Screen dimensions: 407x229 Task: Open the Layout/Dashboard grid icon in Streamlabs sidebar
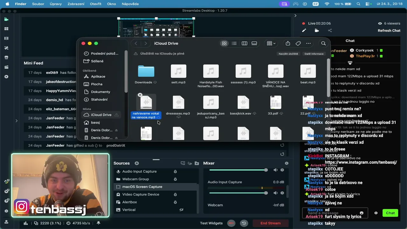pyautogui.click(x=6, y=29)
